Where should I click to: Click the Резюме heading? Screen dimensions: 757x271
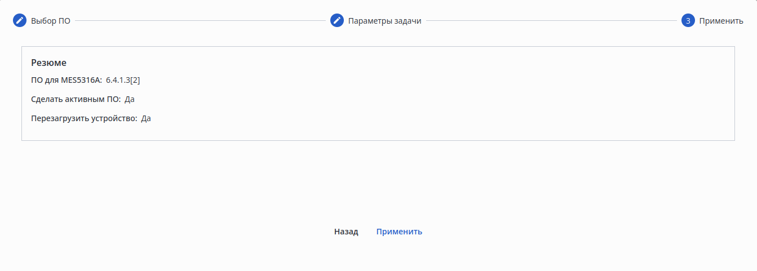[48, 63]
